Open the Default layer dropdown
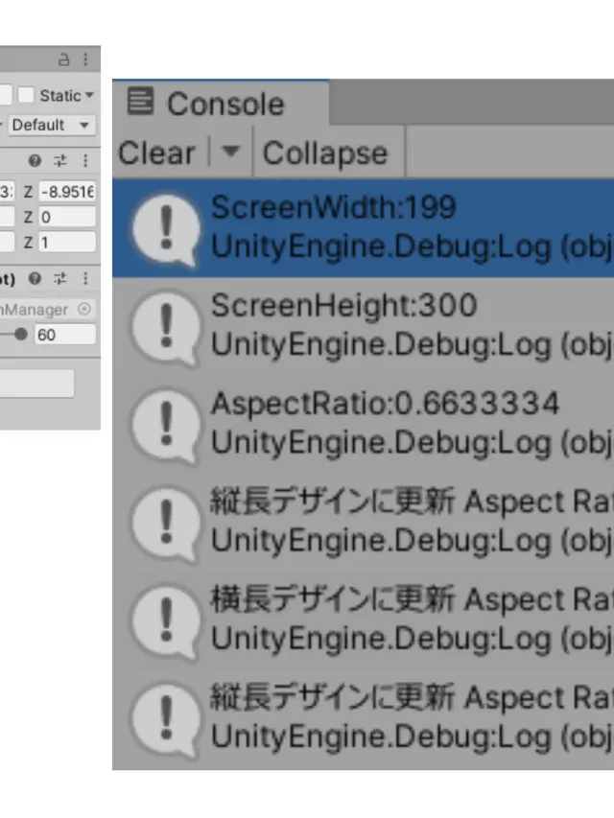614x818 pixels. pyautogui.click(x=52, y=126)
